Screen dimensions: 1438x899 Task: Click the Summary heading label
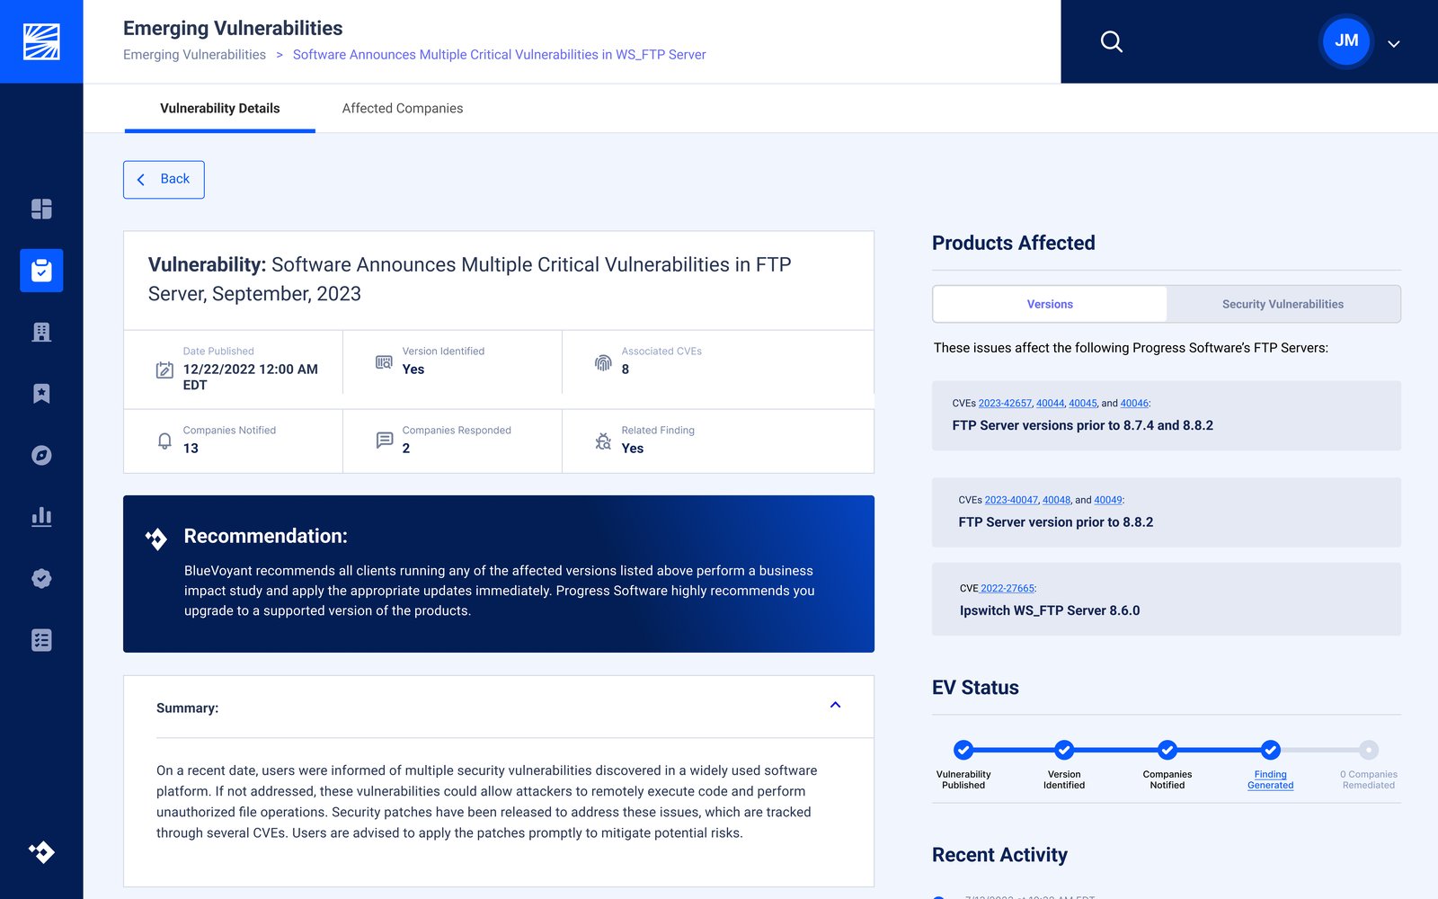(187, 708)
